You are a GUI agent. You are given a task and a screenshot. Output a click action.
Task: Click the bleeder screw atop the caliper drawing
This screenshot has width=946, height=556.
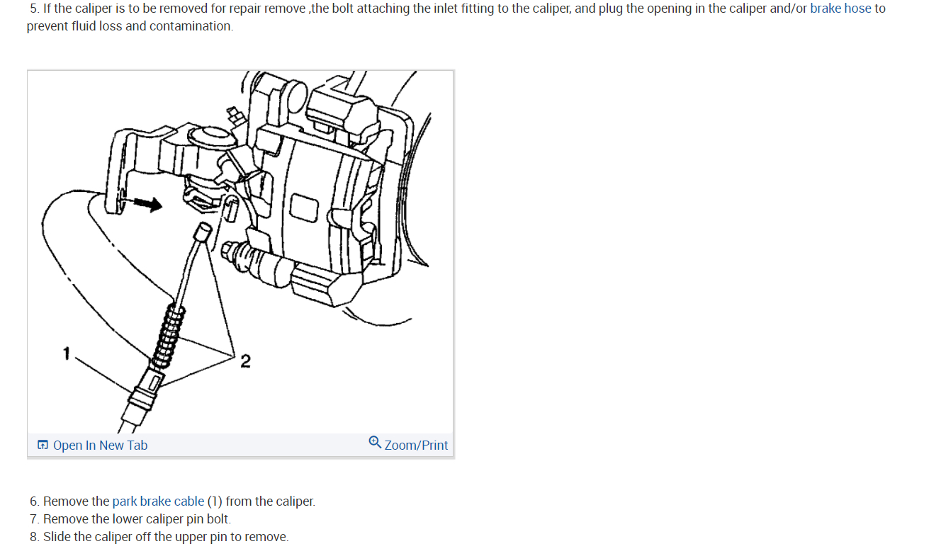[x=232, y=115]
